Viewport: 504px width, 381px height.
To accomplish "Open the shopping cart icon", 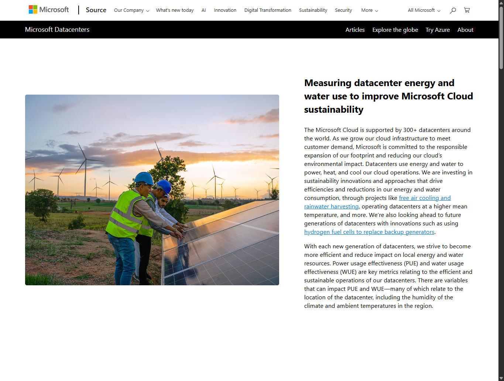I will 467,10.
